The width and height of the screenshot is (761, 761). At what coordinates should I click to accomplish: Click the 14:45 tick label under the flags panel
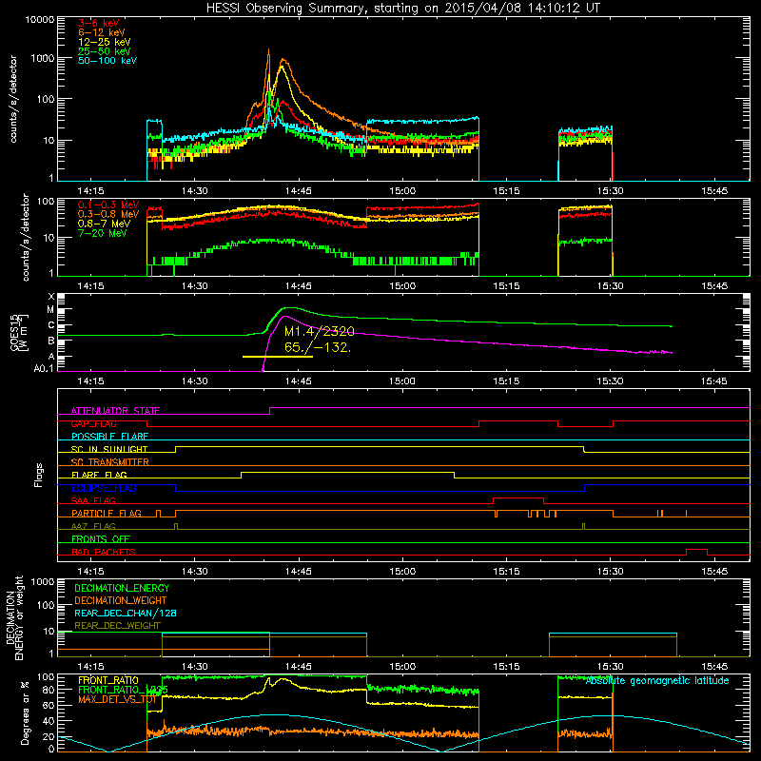coord(299,572)
